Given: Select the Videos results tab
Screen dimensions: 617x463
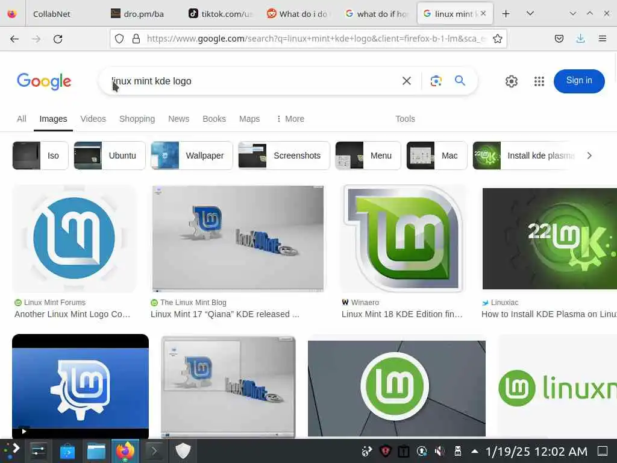Looking at the screenshot, I should tap(93, 119).
